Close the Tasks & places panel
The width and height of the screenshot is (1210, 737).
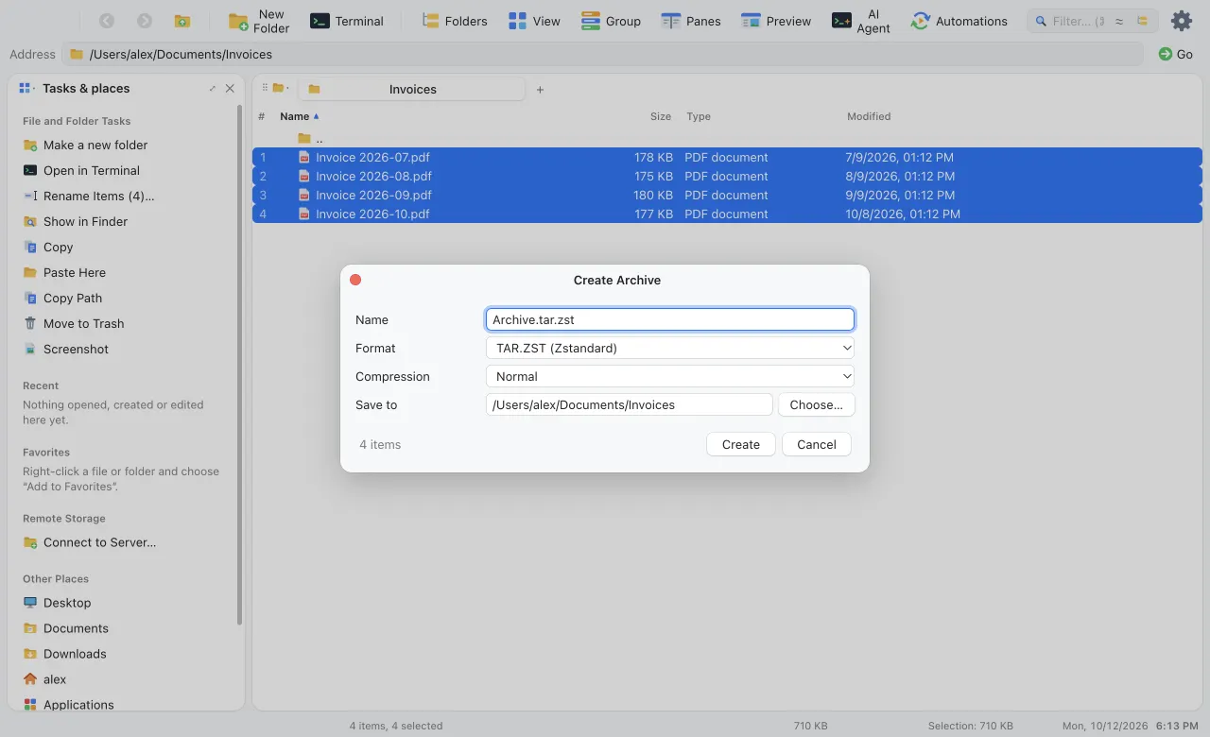(230, 88)
